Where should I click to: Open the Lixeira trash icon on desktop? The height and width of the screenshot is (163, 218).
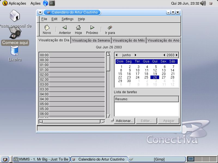pos(14,52)
